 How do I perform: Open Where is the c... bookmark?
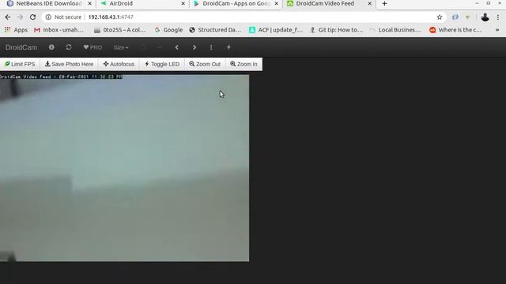(x=455, y=30)
